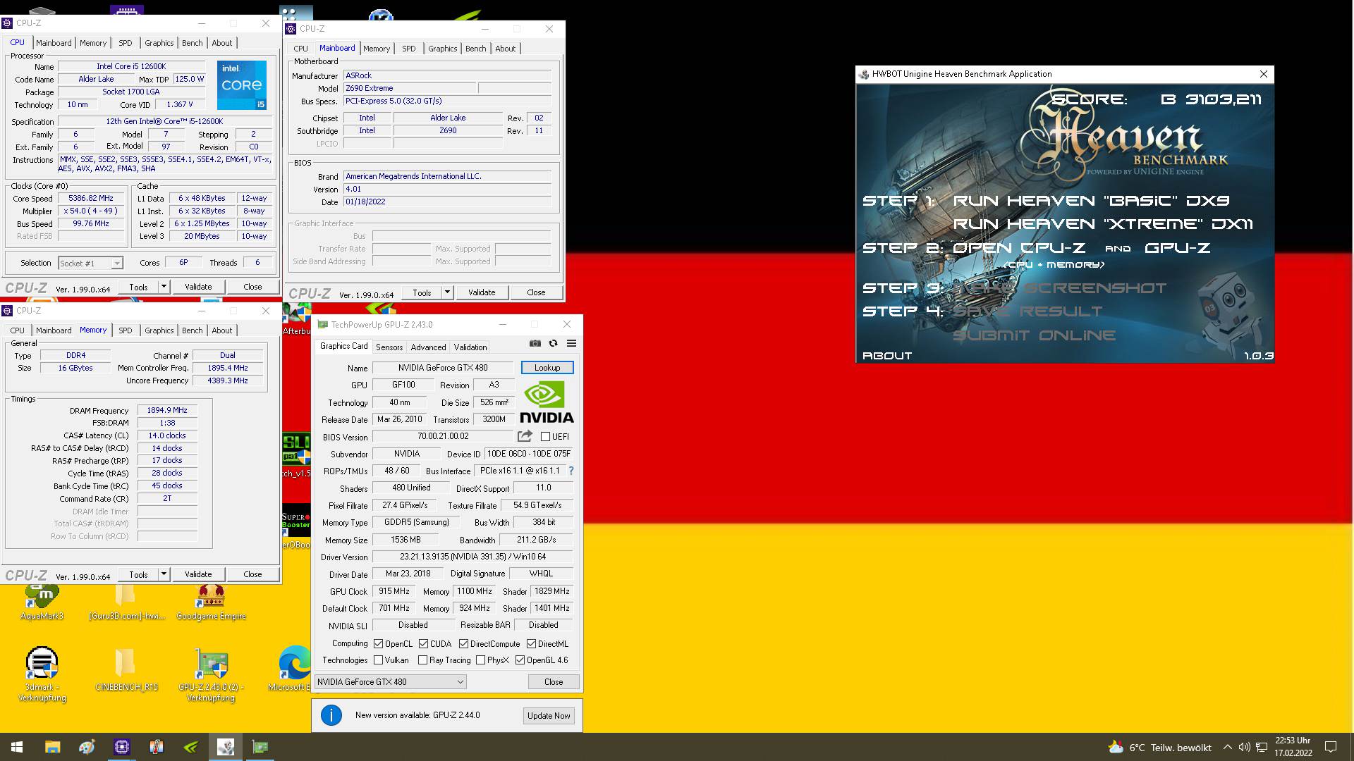The width and height of the screenshot is (1354, 761).
Task: Switch to SPD tab in CPU-Z Mainboard window
Action: [x=409, y=49]
